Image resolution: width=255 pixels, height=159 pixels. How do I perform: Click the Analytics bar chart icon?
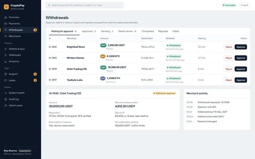(6, 62)
